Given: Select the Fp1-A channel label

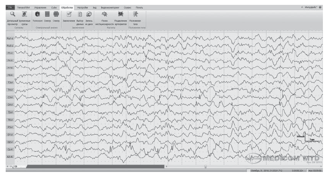Looking at the screenshot, I should point(10,39).
